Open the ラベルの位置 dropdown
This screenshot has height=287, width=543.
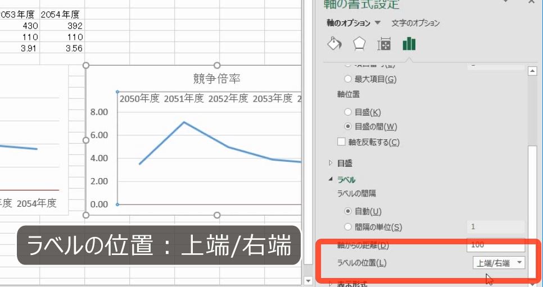coord(499,263)
